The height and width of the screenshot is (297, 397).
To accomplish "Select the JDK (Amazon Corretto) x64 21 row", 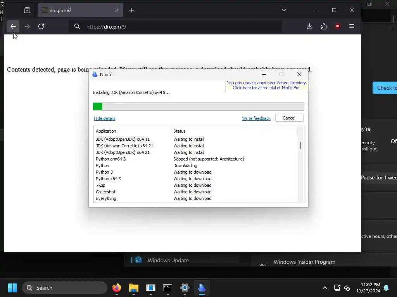I will (x=195, y=146).
